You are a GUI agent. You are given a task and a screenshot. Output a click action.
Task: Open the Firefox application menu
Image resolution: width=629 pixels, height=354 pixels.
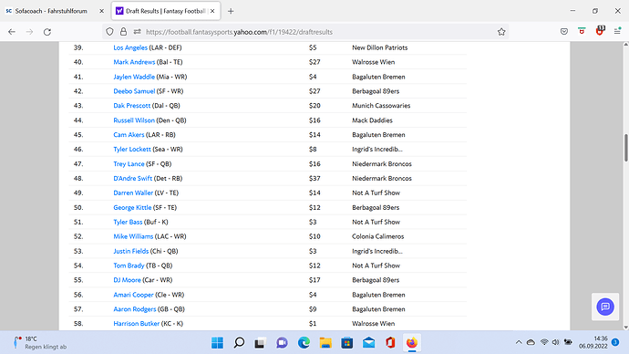coord(617,31)
